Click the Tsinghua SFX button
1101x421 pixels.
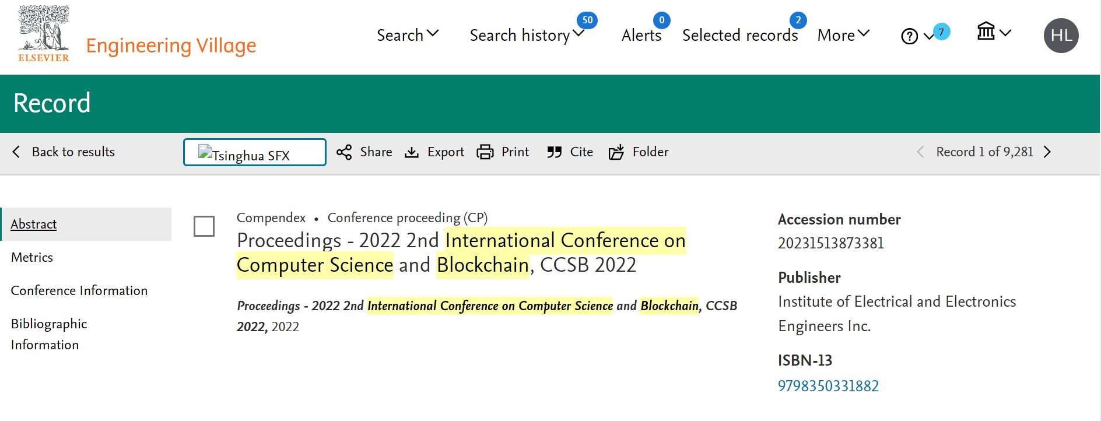(255, 153)
